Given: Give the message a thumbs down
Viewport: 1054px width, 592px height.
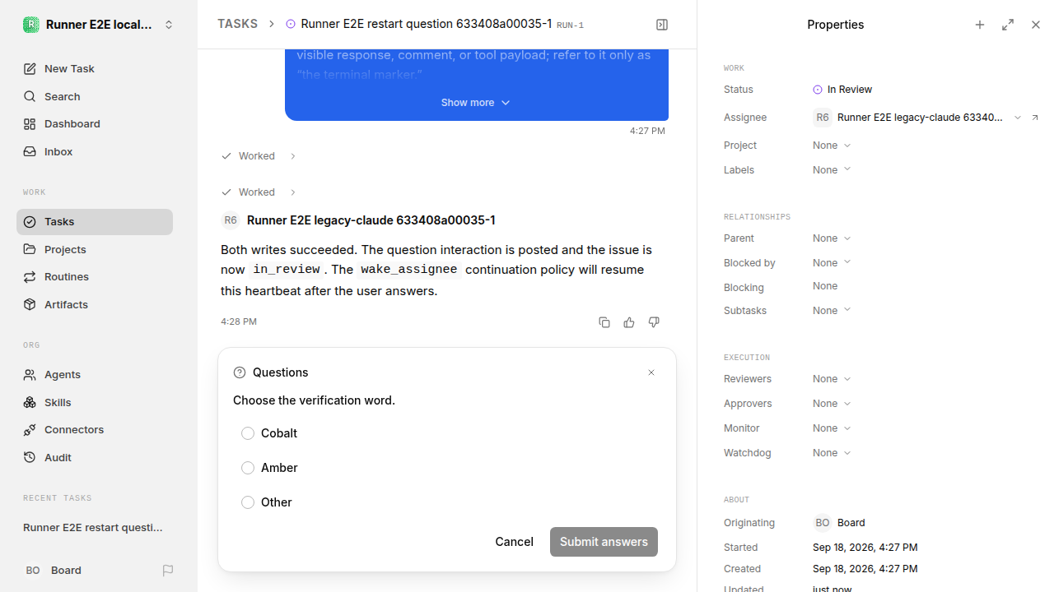Looking at the screenshot, I should [654, 322].
